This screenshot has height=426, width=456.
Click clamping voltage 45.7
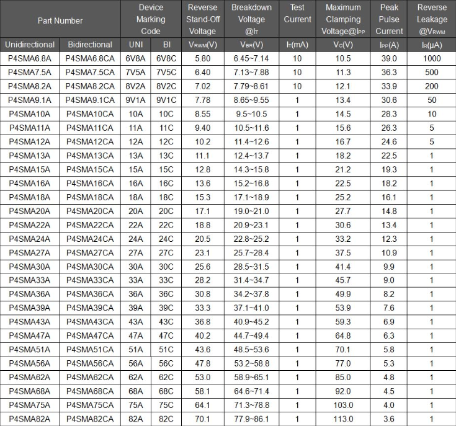343,280
